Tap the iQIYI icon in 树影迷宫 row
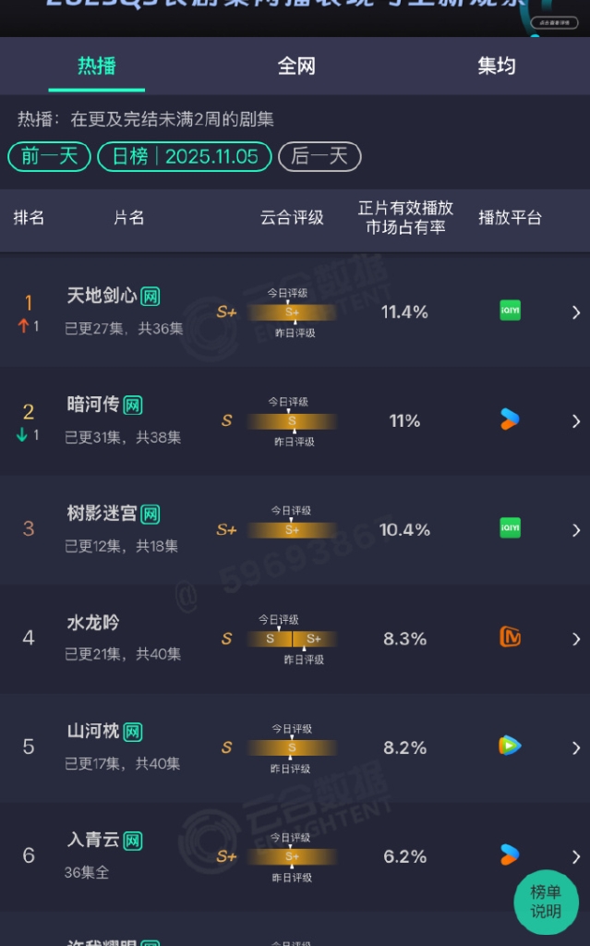This screenshot has height=946, width=590. (x=510, y=528)
